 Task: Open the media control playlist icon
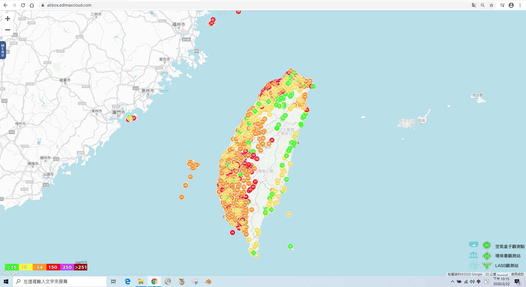[x=502, y=5]
